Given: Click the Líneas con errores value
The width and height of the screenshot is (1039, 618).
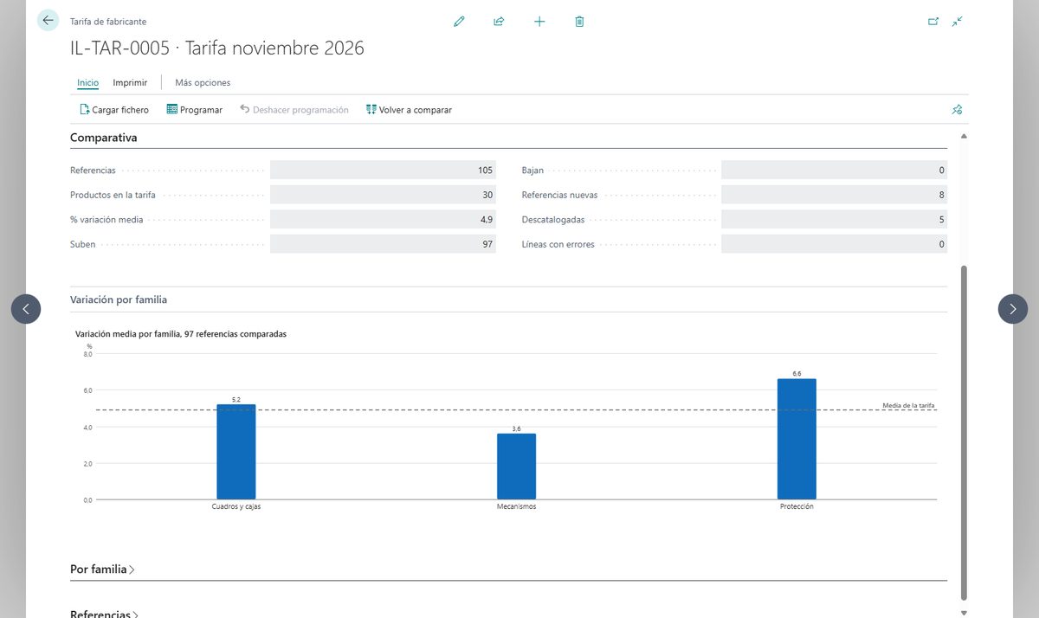Looking at the screenshot, I should point(834,244).
